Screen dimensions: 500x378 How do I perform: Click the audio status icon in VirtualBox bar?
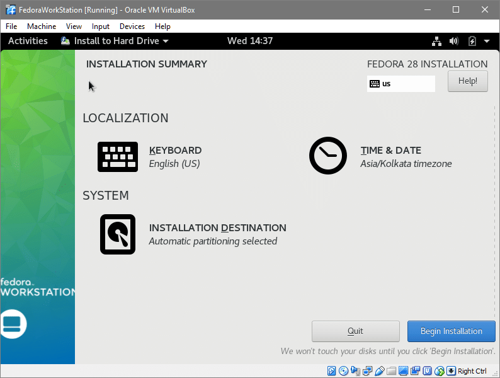[356, 371]
